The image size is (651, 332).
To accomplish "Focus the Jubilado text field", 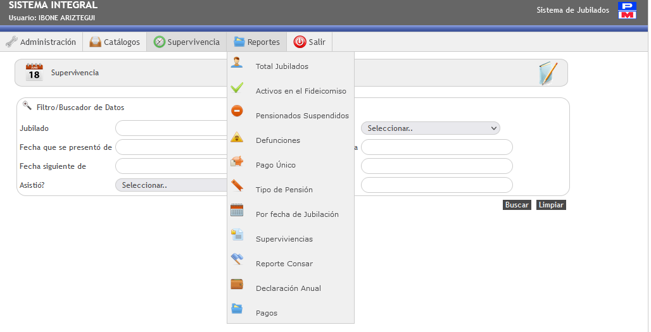I will click(x=171, y=128).
